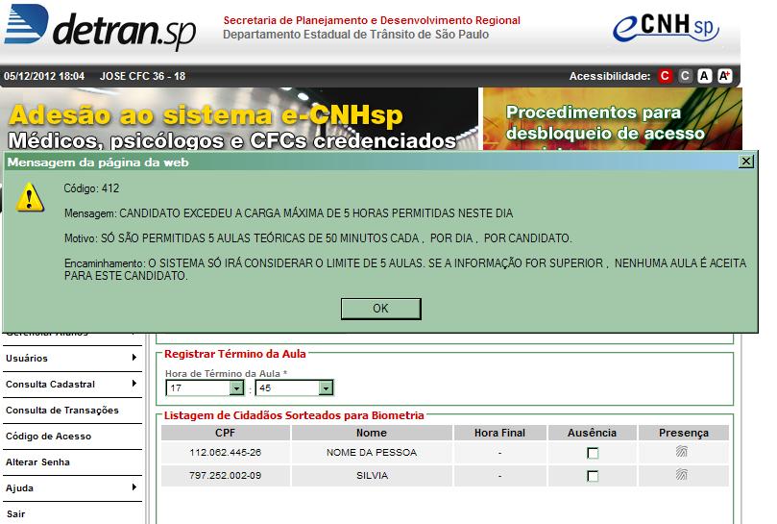
Task: Click the detran.sp logo
Action: 101,27
